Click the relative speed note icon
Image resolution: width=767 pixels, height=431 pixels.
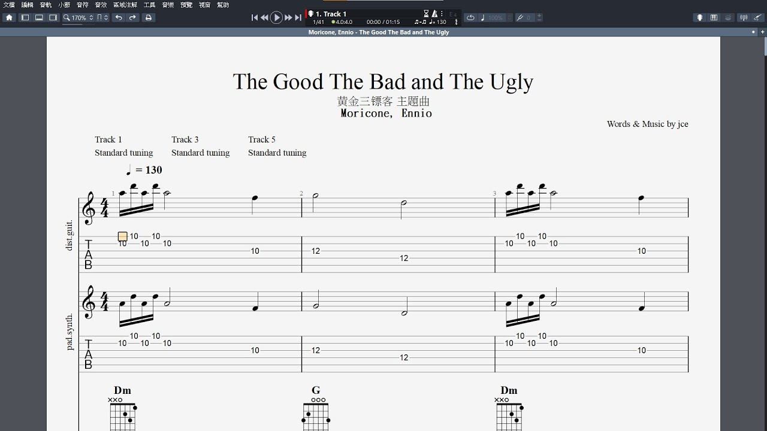[483, 18]
